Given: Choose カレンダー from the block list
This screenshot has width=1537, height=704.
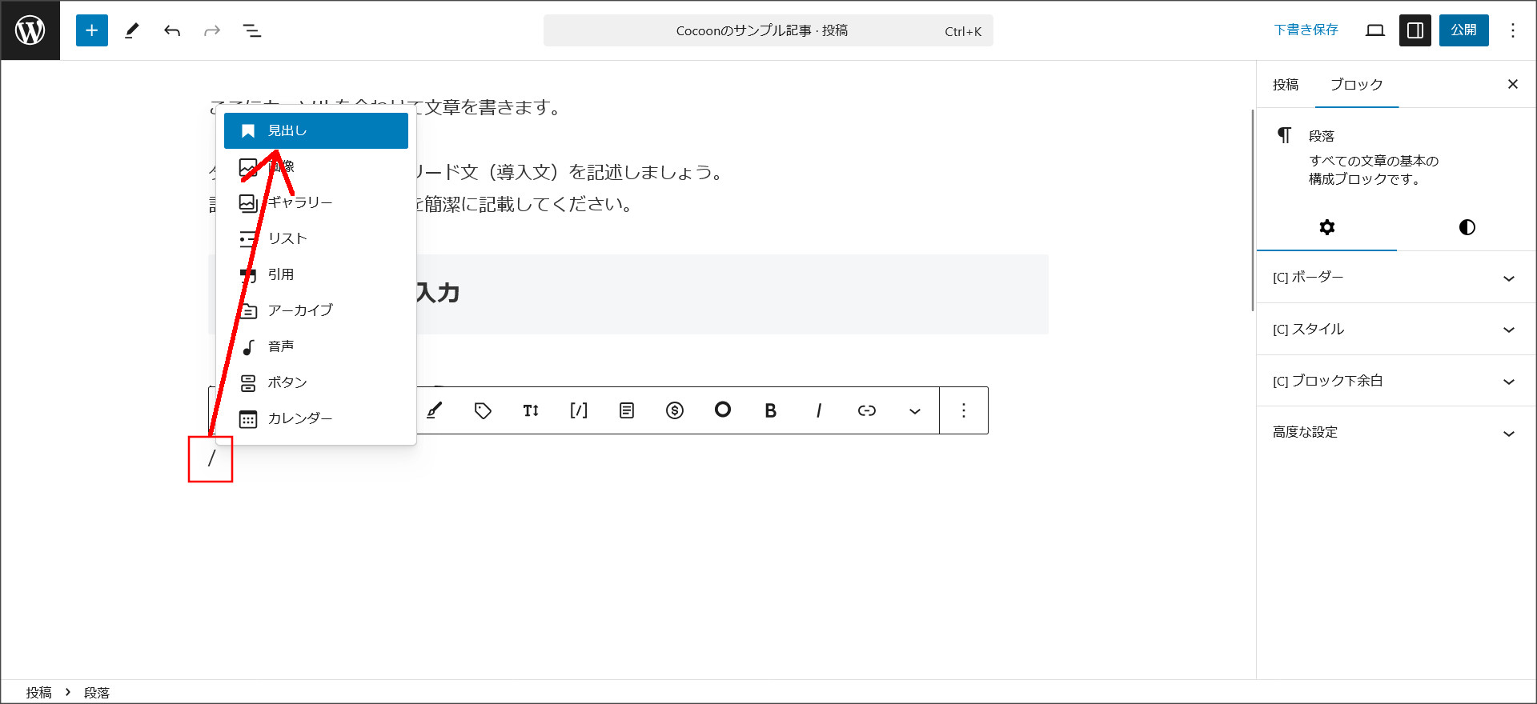Looking at the screenshot, I should [x=316, y=418].
